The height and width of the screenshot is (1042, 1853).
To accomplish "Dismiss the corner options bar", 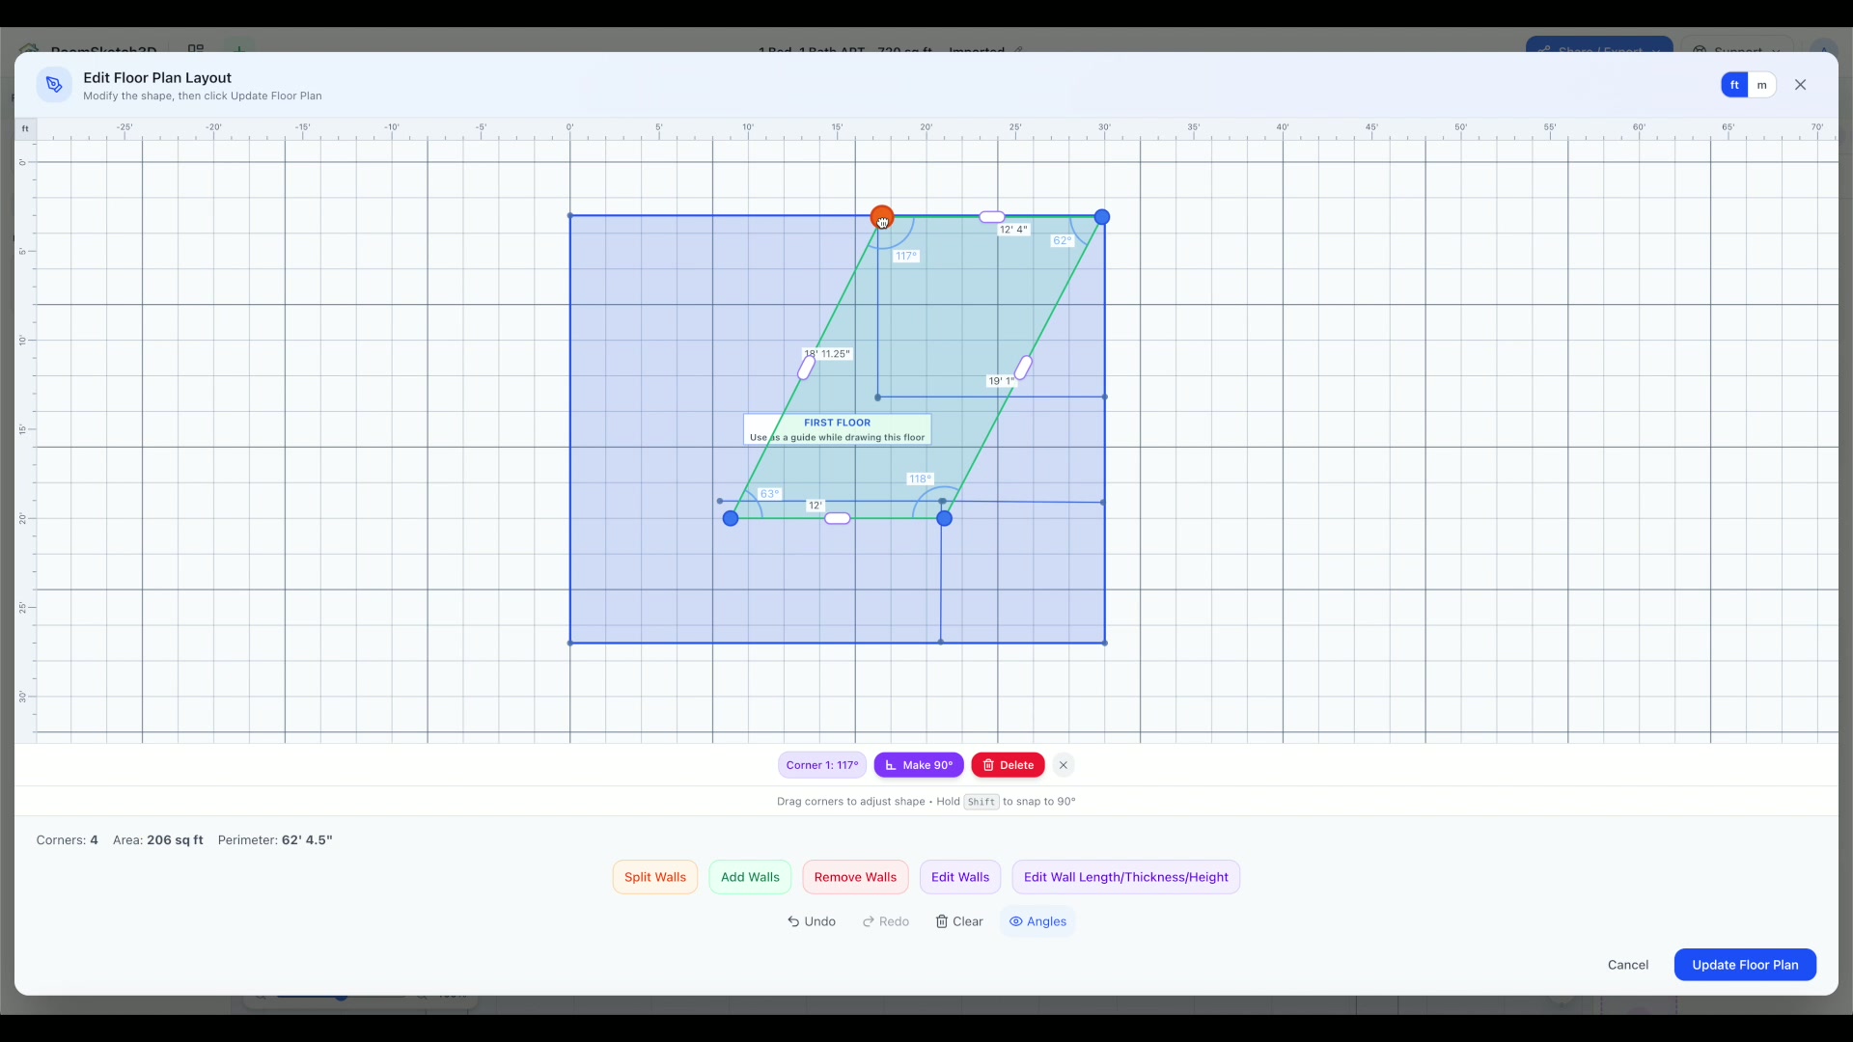I will tap(1064, 765).
